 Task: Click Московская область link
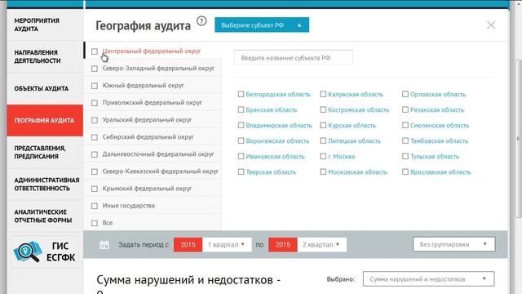[357, 172]
